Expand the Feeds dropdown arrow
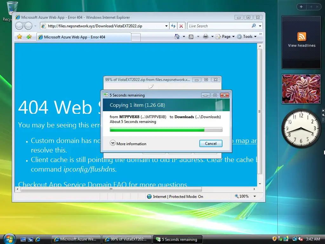This screenshot has width=325, height=244. click(198, 37)
